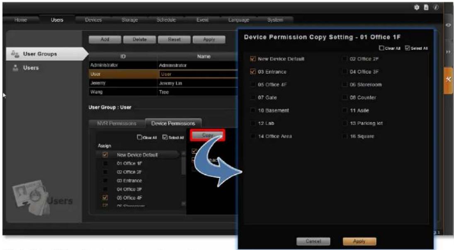Click the document page icon in top bar
454x250 pixels.
[426, 7]
